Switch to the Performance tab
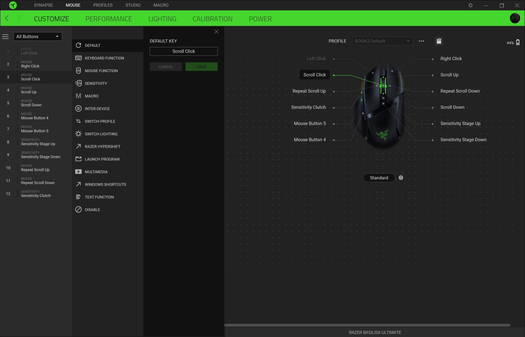This screenshot has height=337, width=525. pos(109,19)
